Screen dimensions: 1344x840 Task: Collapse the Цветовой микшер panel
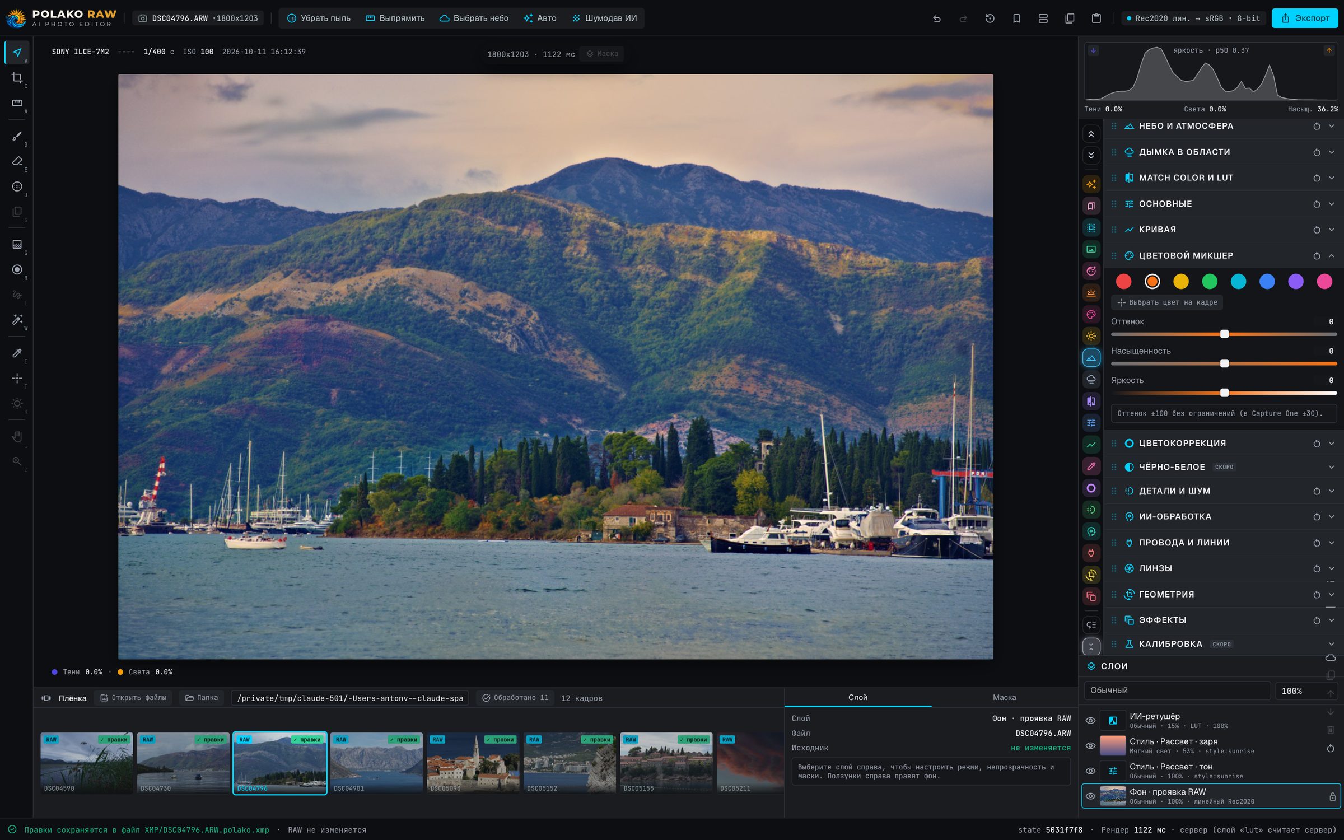pos(1332,256)
